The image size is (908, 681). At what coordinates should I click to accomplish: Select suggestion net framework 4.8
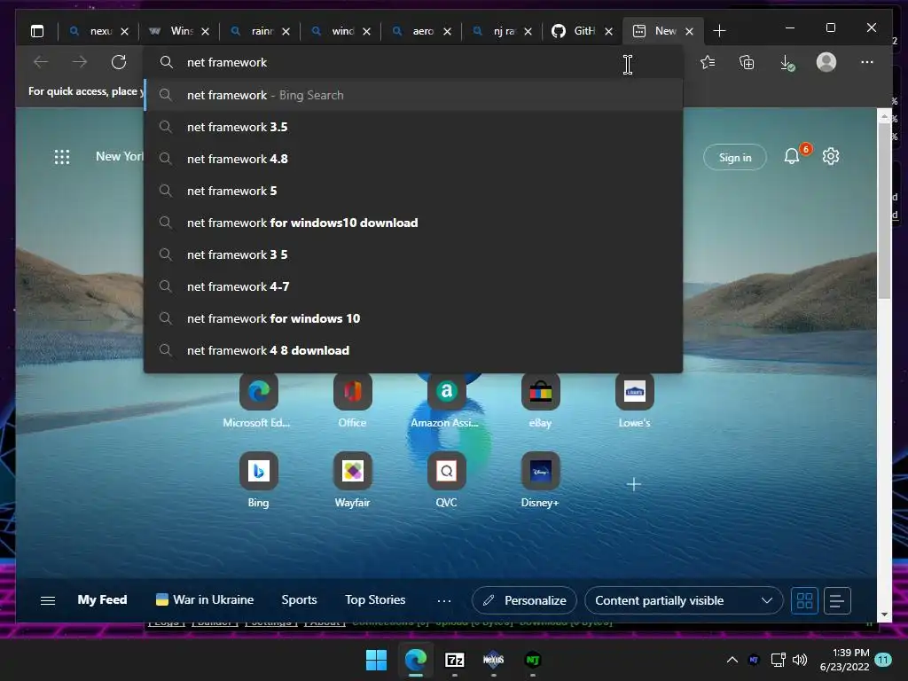point(413,159)
